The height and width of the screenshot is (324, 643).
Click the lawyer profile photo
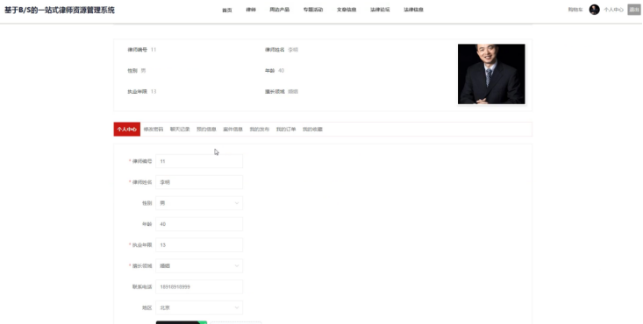point(491,74)
